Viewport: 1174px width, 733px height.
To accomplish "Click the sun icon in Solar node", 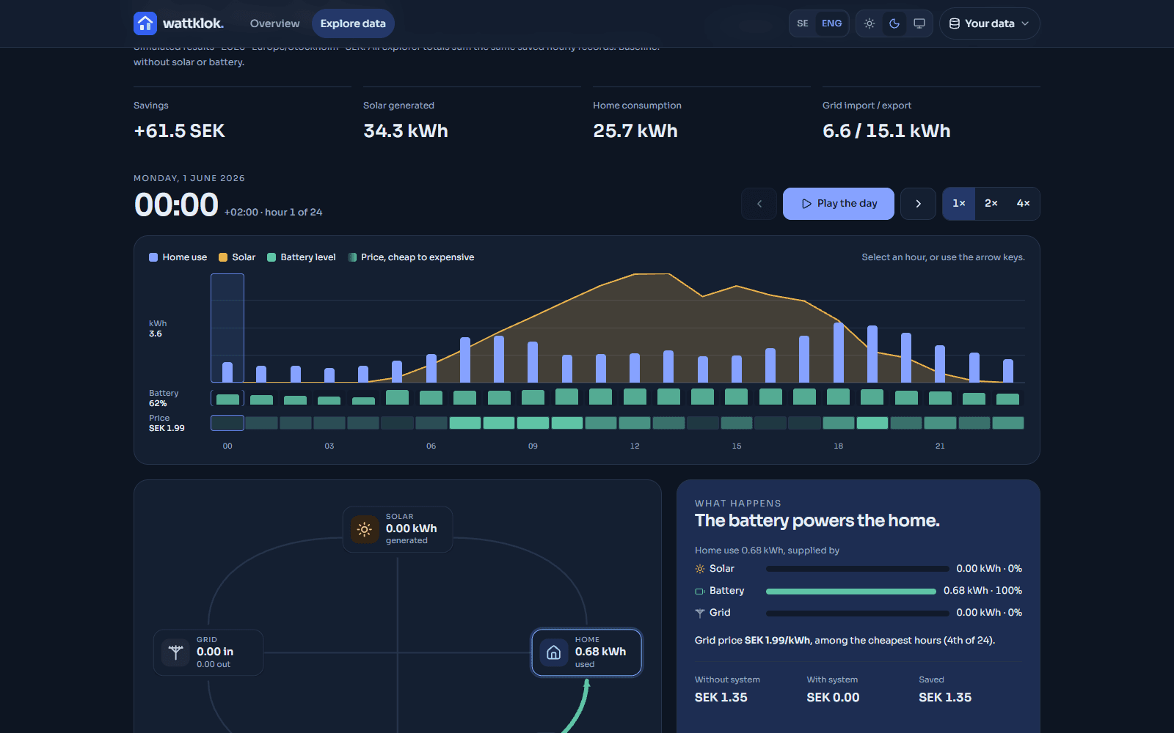I will coord(365,529).
